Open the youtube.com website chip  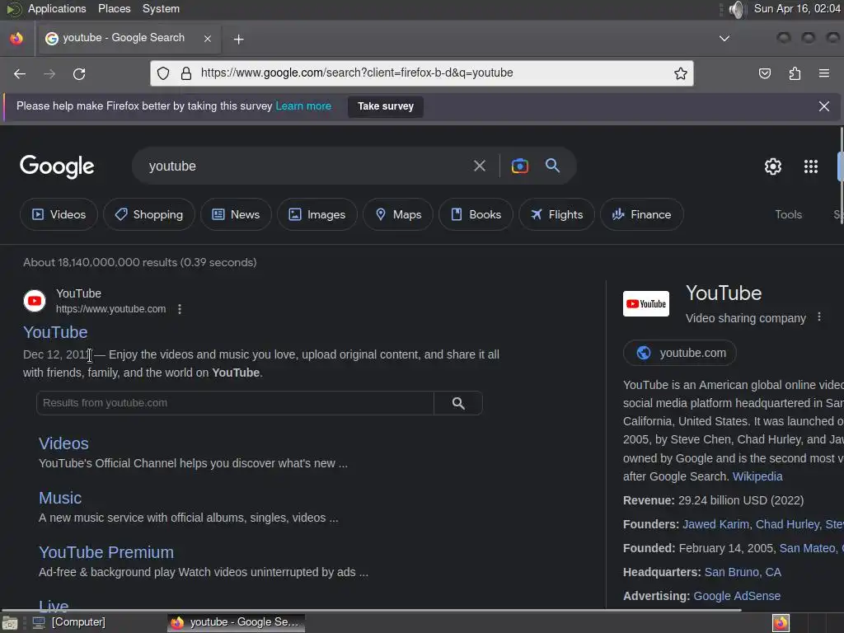tap(679, 353)
